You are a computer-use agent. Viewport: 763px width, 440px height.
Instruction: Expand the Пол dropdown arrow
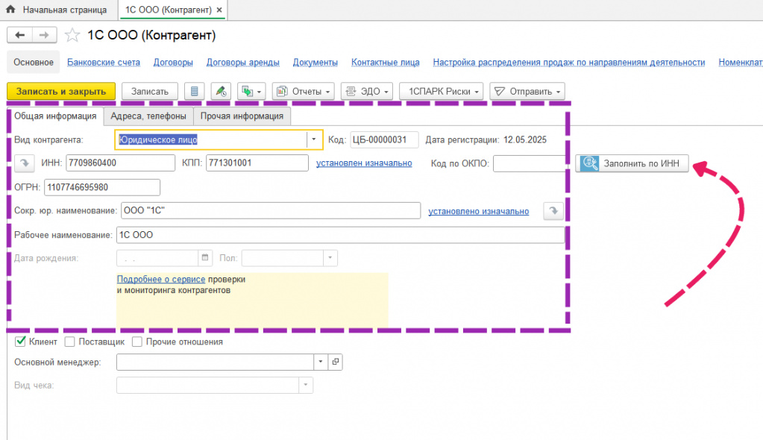point(330,258)
